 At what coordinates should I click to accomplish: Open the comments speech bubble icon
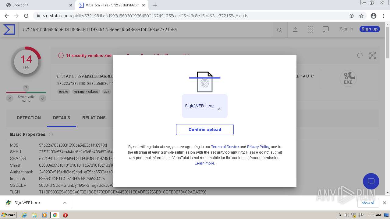tap(326, 30)
